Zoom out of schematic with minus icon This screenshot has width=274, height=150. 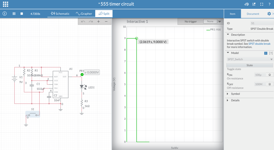click(x=106, y=22)
